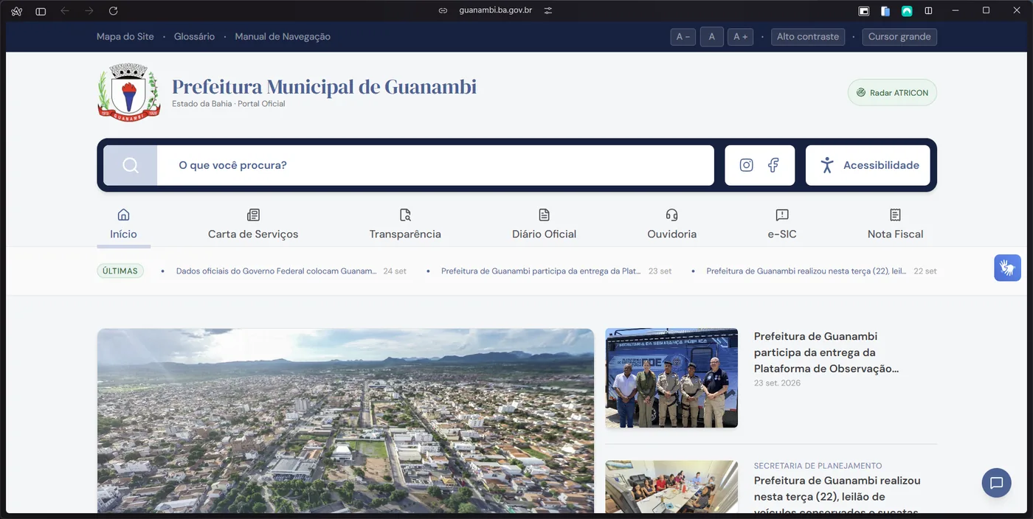This screenshot has height=519, width=1033.
Task: Open the green extension icon in toolbar
Action: (x=907, y=11)
